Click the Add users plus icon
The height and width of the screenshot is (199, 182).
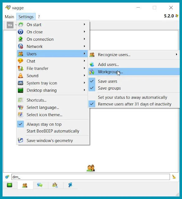click(92, 64)
